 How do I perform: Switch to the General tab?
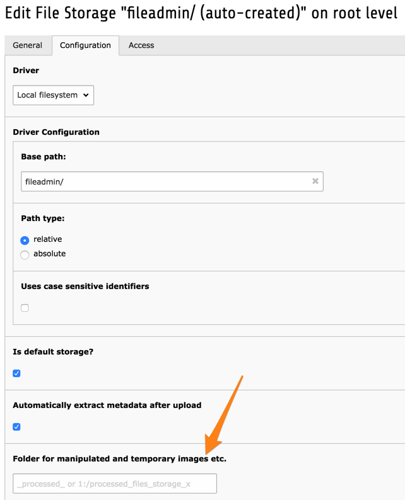[28, 45]
